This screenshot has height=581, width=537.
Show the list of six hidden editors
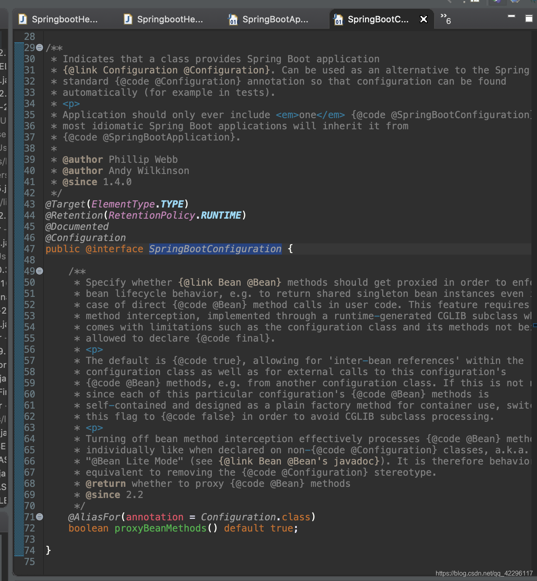pos(446,19)
